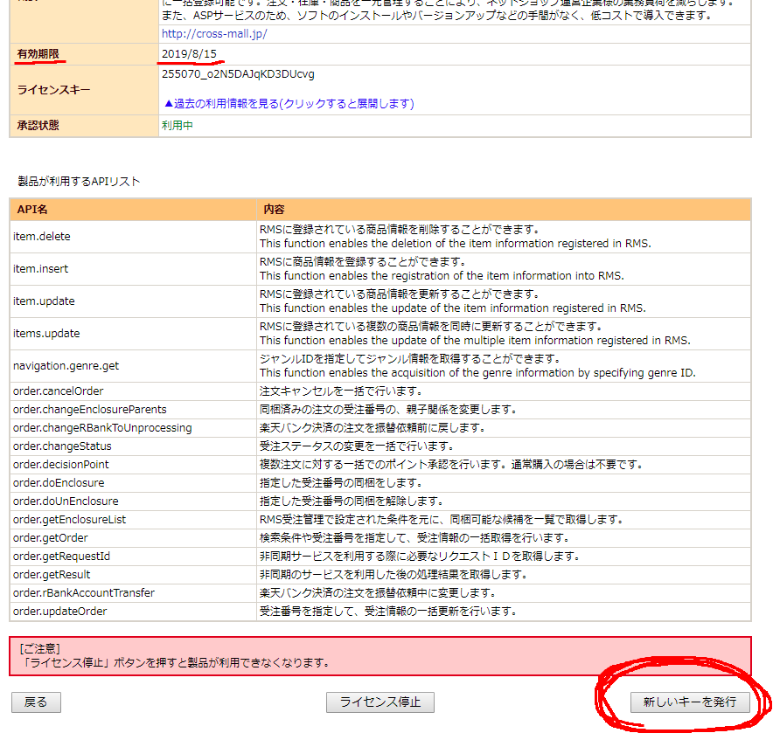
Task: Click the license key text 255070_o2N5DAJqKD3DUcvg
Action: click(238, 74)
